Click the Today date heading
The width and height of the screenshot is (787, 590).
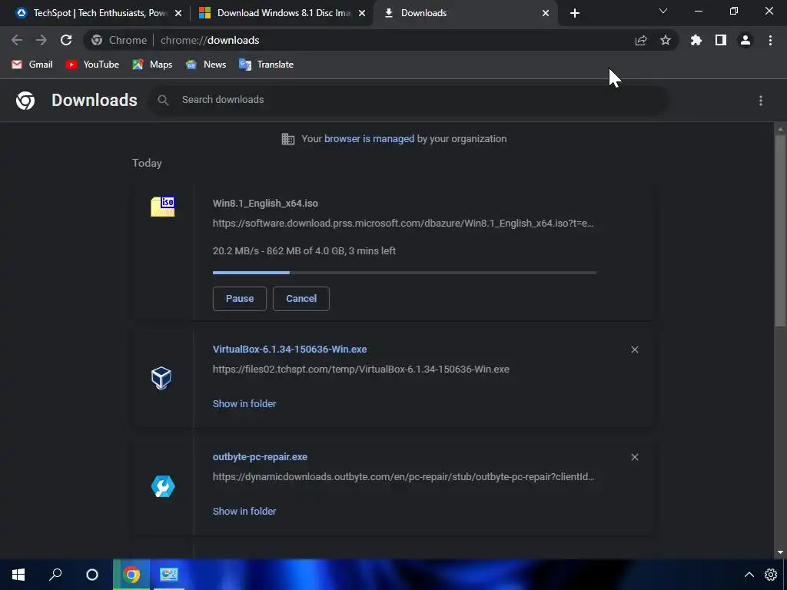click(147, 163)
